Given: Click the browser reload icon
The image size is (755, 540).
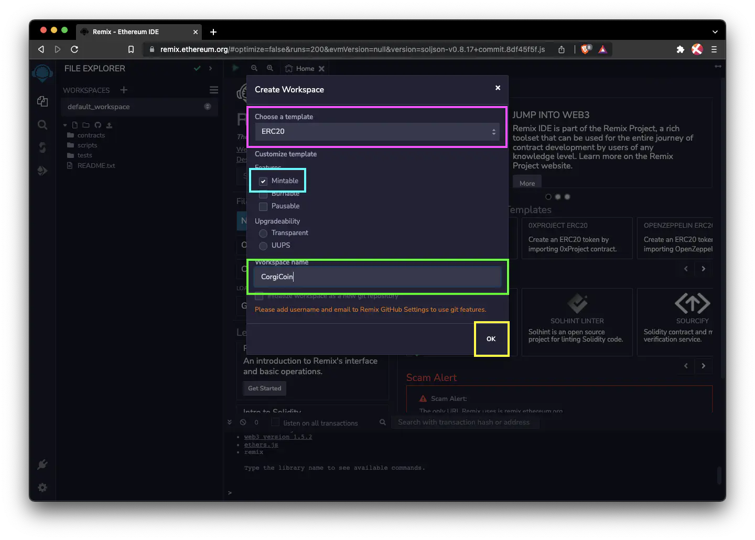Looking at the screenshot, I should pos(74,49).
